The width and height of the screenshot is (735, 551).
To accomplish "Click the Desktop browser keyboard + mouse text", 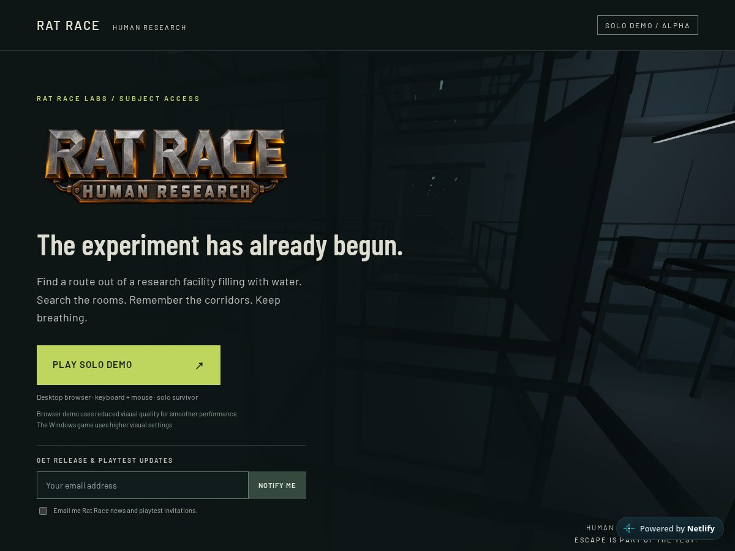I will (x=117, y=397).
